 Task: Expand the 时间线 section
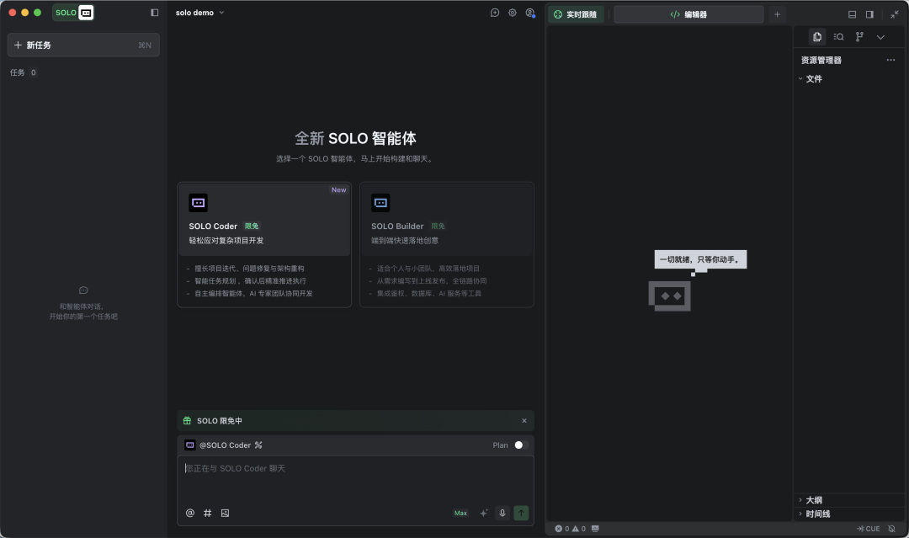tap(815, 513)
